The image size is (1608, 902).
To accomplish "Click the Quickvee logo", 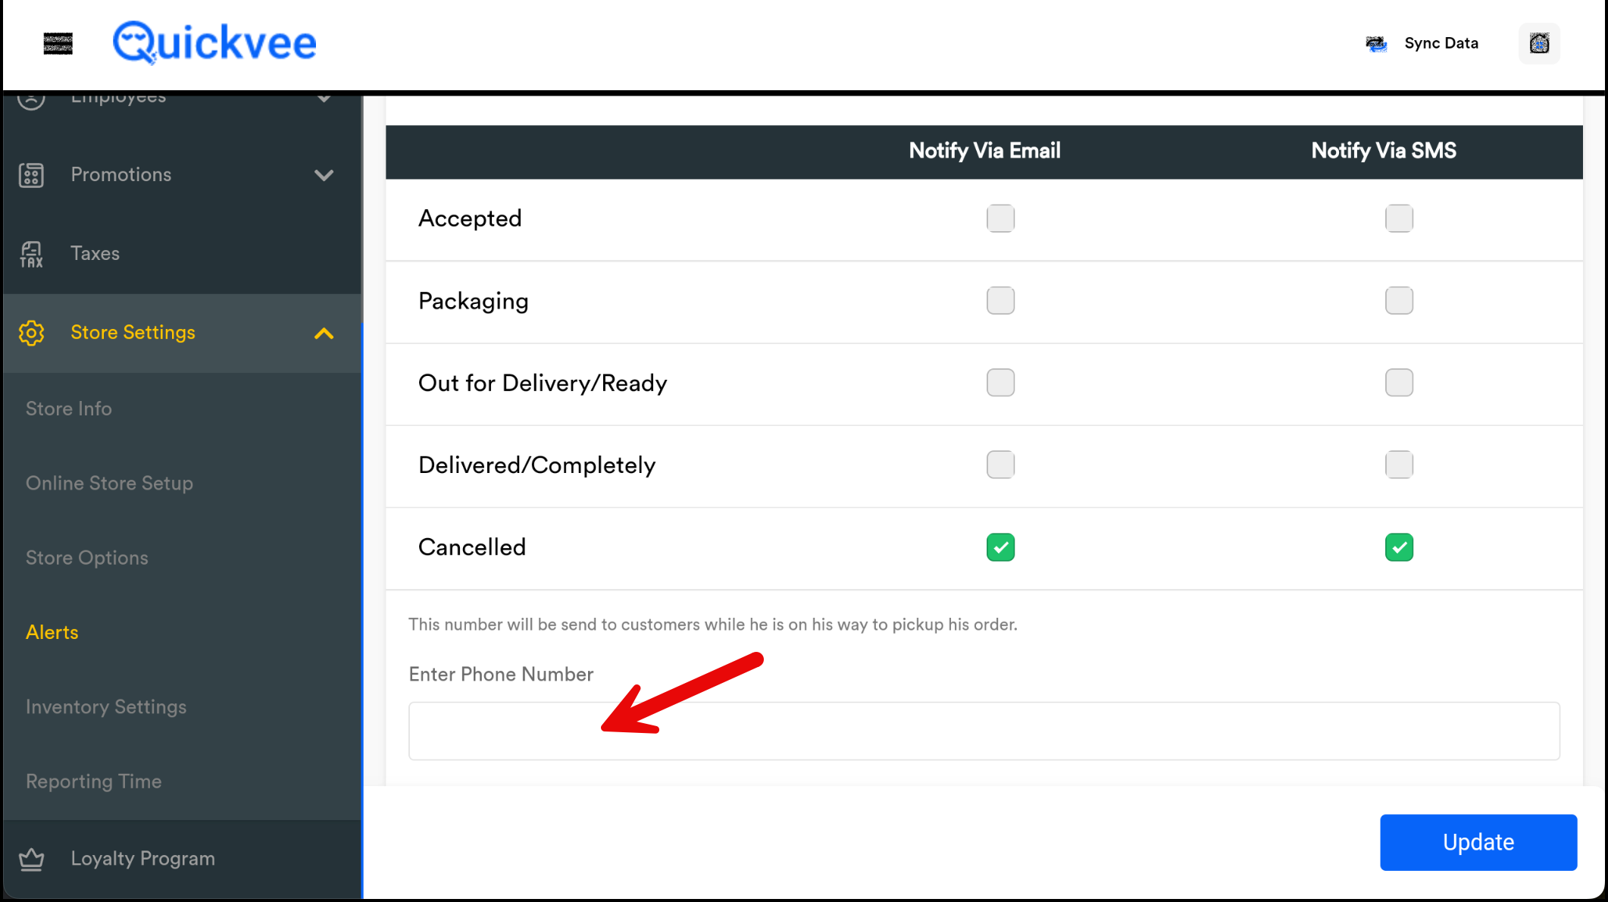I will tap(214, 42).
